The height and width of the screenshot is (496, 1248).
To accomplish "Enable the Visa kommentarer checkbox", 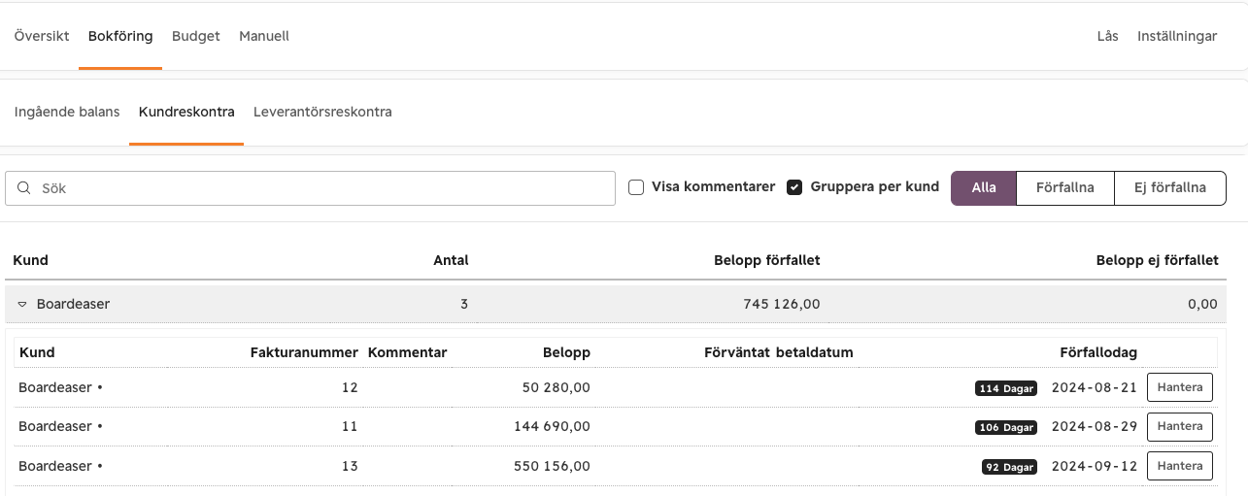I will 636,187.
